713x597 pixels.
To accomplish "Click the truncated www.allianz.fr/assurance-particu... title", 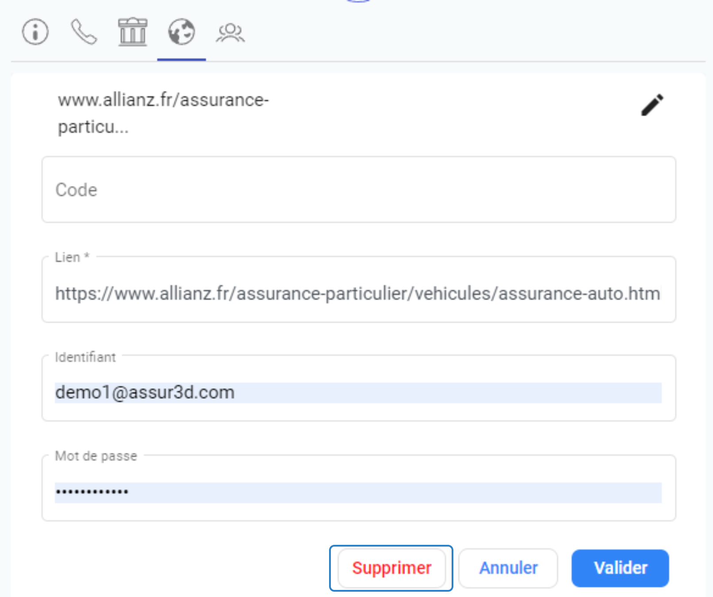I will click(163, 113).
